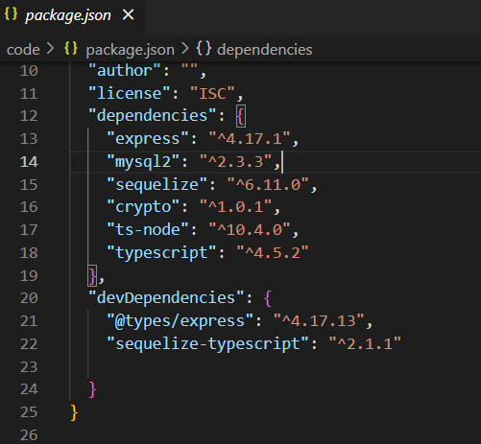This screenshot has width=481, height=444.
Task: Expand breadcrumb chevron after package.json
Action: point(185,49)
